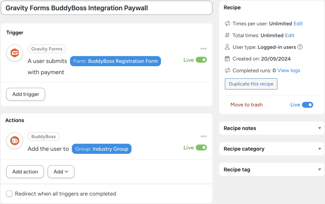This screenshot has height=204, width=325.
Task: Click Edit next to Total times
Action: 289,35
